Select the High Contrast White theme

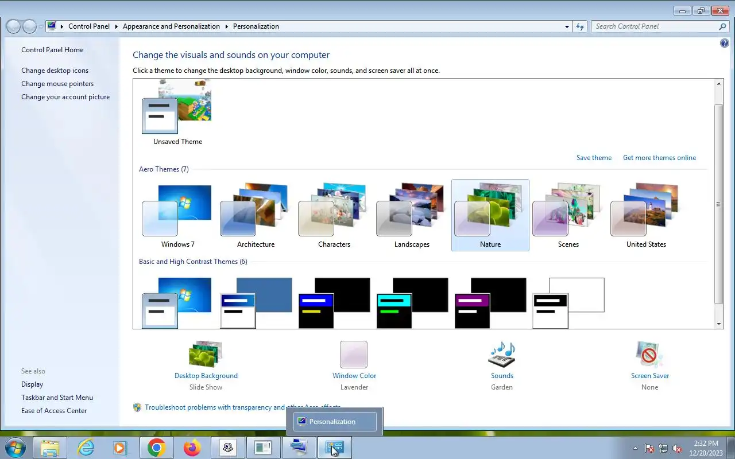[x=568, y=303]
